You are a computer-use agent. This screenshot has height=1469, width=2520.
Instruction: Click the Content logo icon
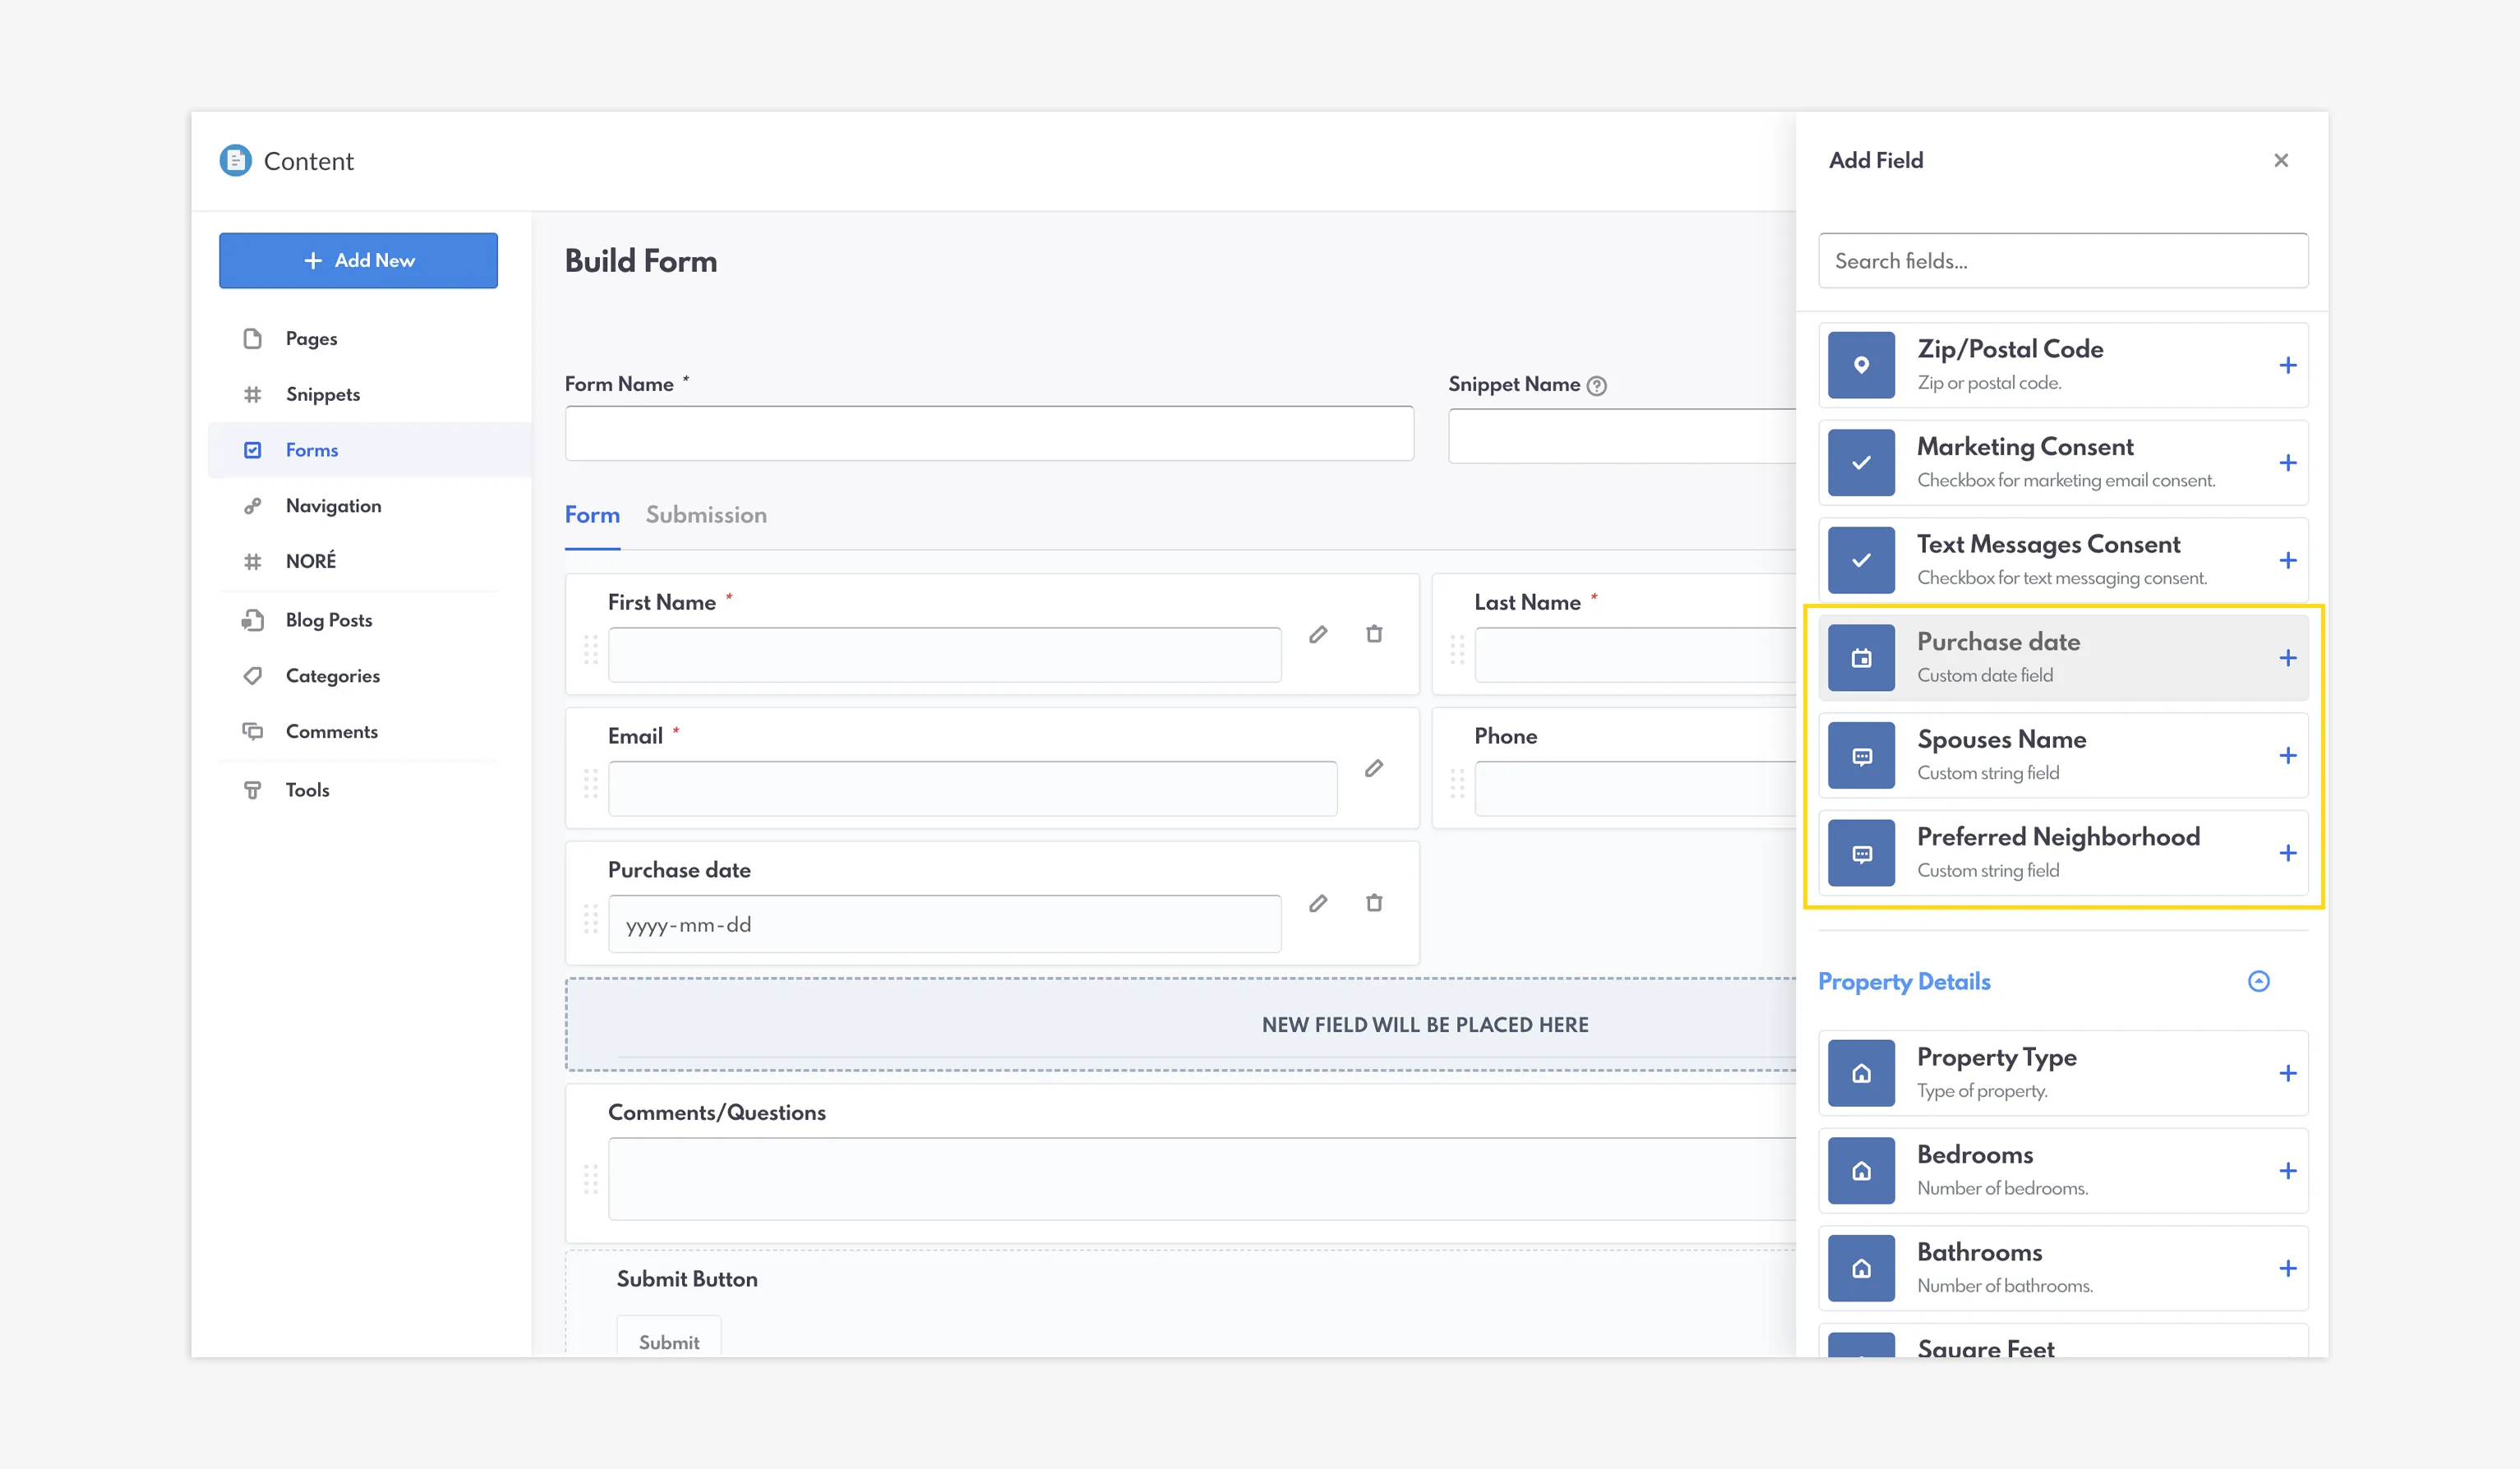coord(235,161)
